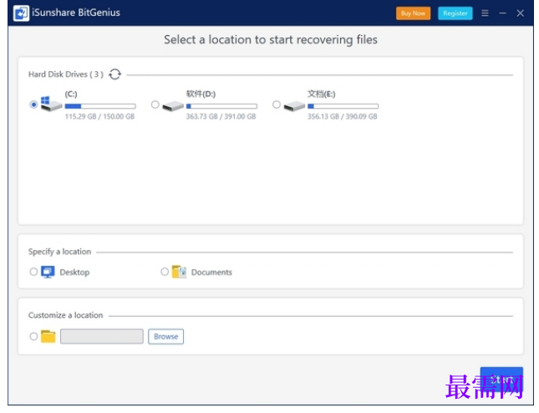Select the 软件(D:) drive radio button
The height and width of the screenshot is (413, 539).
[x=155, y=105]
